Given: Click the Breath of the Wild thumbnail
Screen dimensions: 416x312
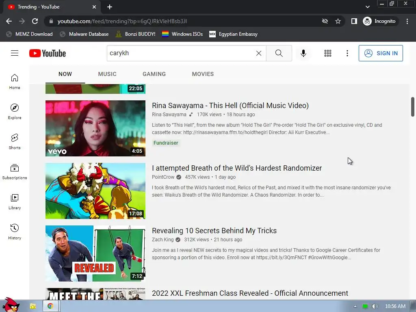Looking at the screenshot, I should click(95, 191).
